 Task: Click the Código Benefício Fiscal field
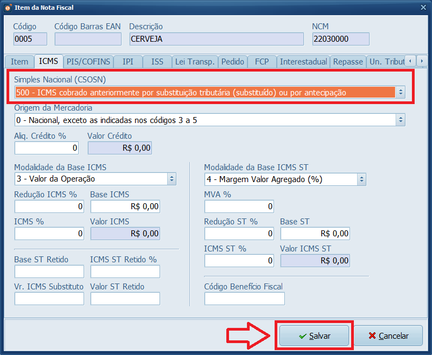244,299
